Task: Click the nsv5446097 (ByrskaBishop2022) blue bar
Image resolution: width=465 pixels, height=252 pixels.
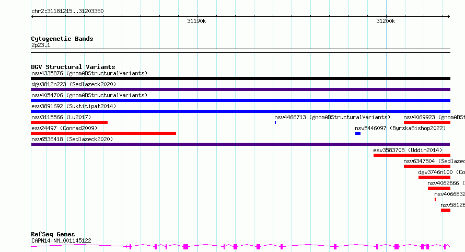Action: (358, 133)
